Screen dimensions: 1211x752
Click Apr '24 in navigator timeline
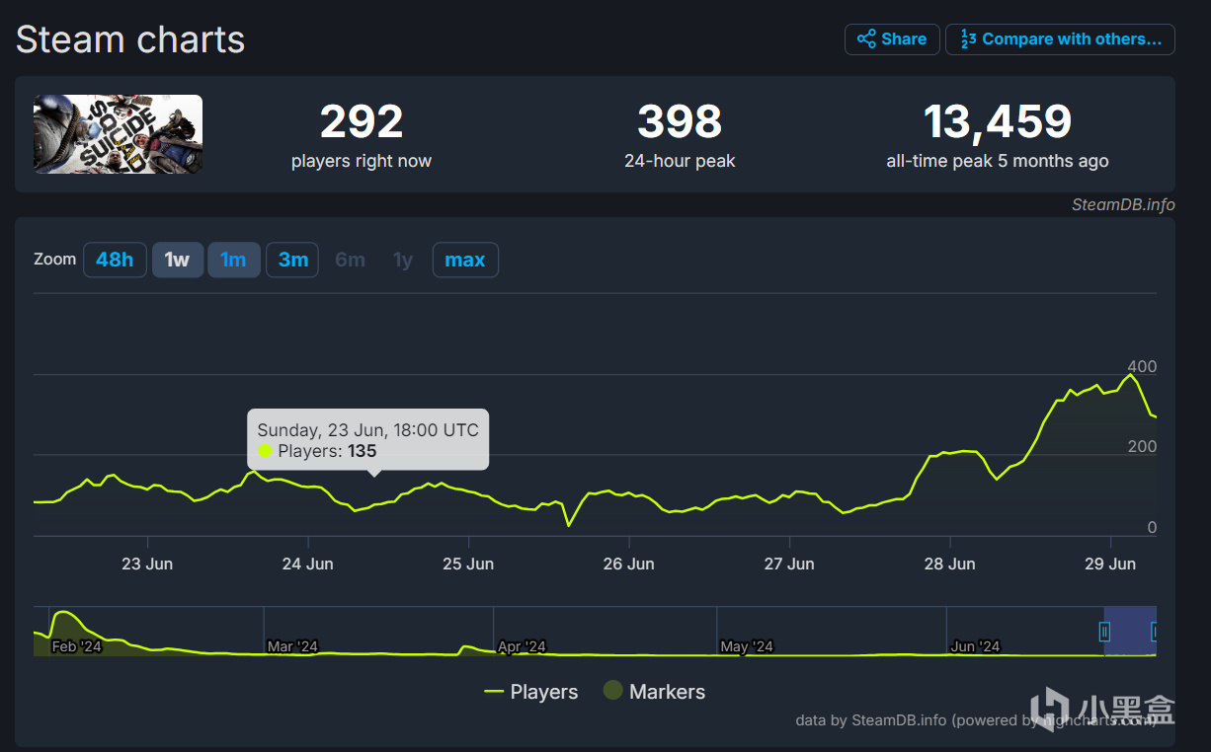pyautogui.click(x=521, y=646)
